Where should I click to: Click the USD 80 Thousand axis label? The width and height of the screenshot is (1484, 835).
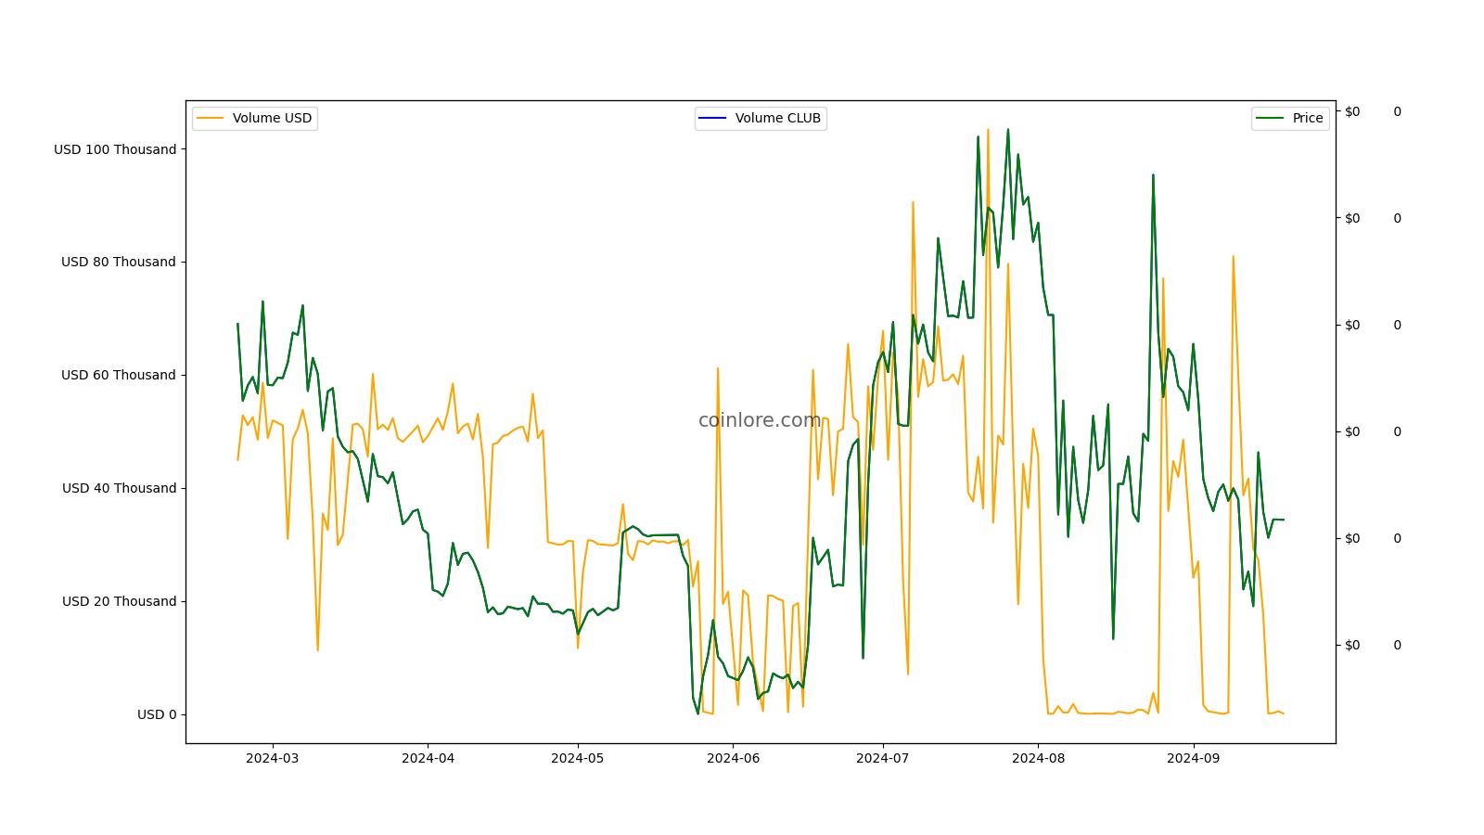pos(119,262)
